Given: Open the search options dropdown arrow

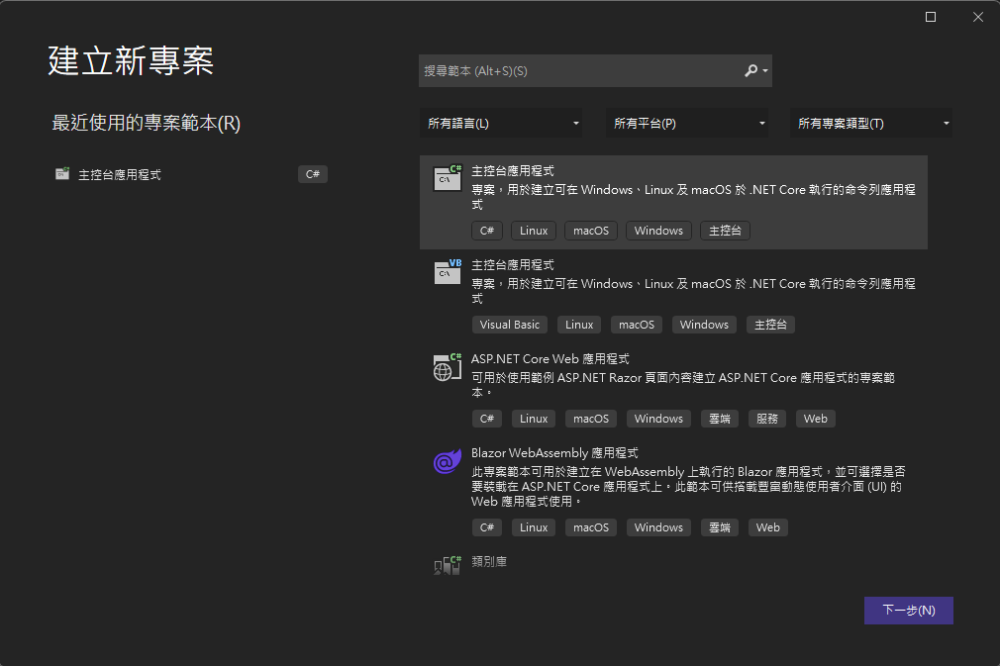Looking at the screenshot, I should click(x=765, y=71).
